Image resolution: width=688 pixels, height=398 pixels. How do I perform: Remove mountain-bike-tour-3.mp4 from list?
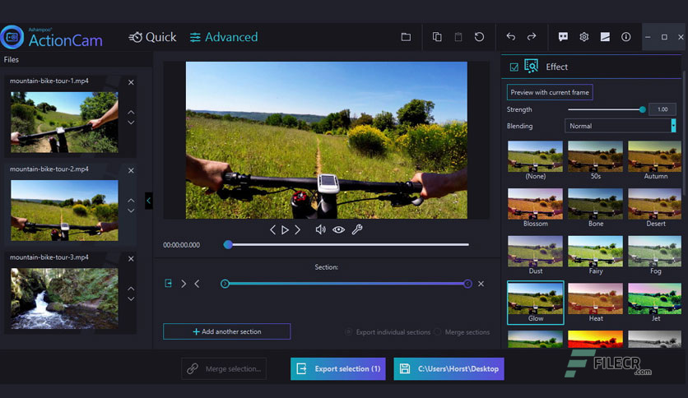coord(131,258)
